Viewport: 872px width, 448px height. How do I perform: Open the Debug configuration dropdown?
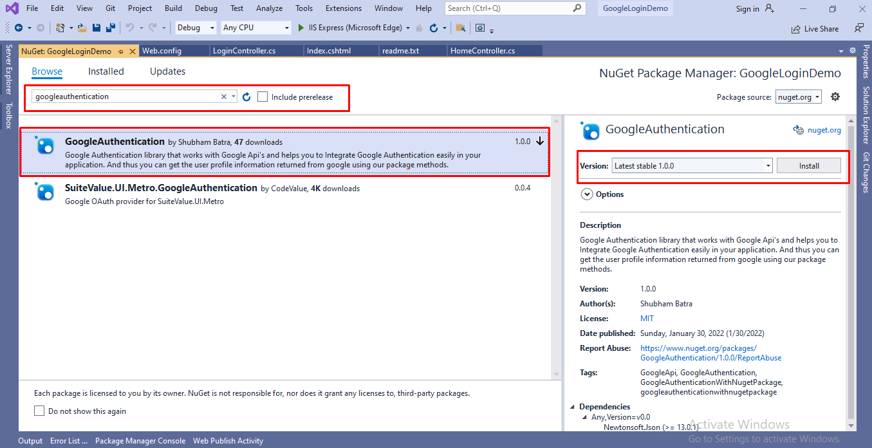[196, 28]
